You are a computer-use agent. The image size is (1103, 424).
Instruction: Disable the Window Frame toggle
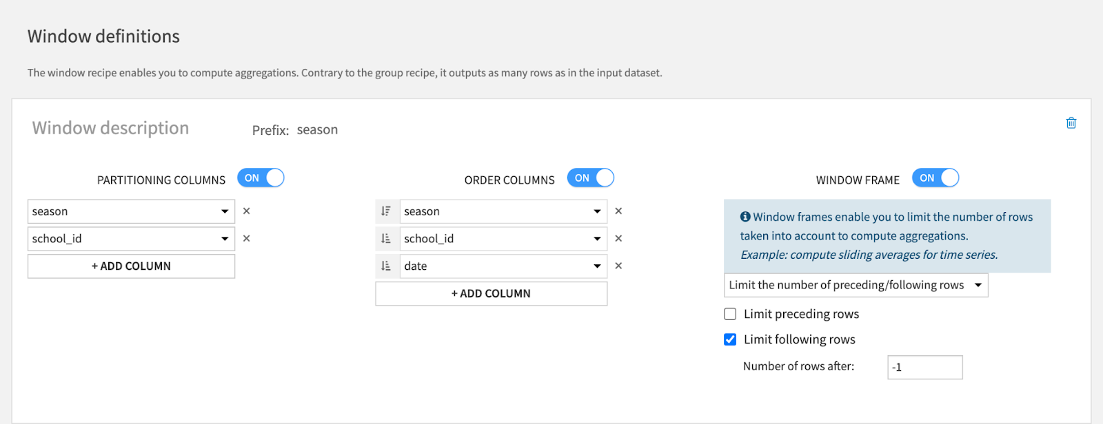tap(935, 178)
